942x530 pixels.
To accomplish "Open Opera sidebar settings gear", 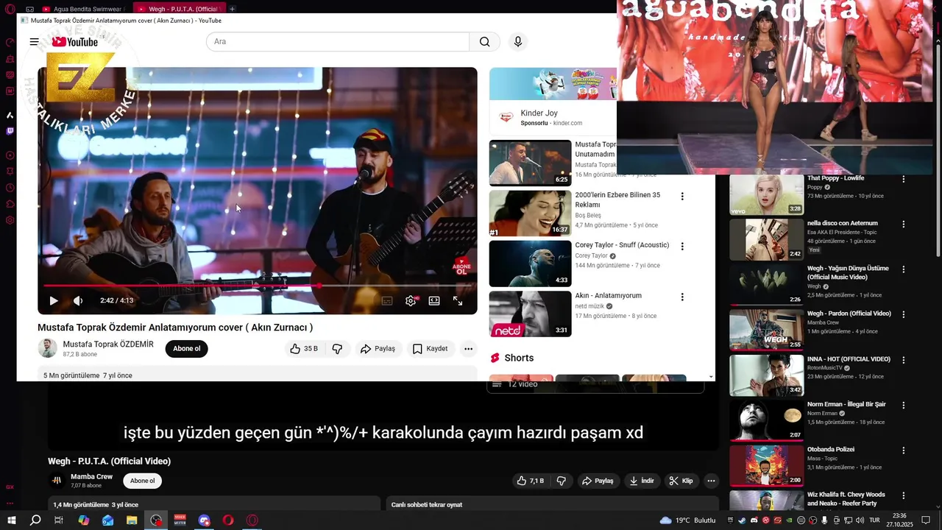I will 10,220.
